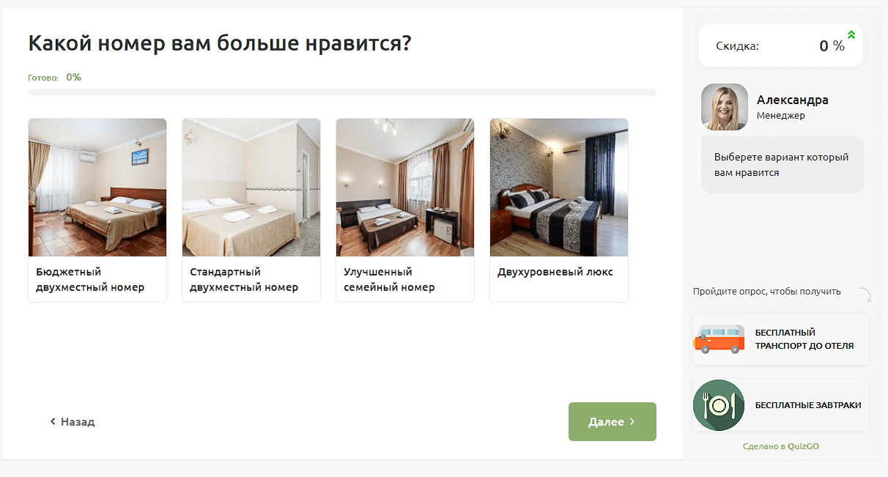Screen dimensions: 888x477
Task: Click the Бесплатный транспорт до отеля card
Action: [x=781, y=339]
